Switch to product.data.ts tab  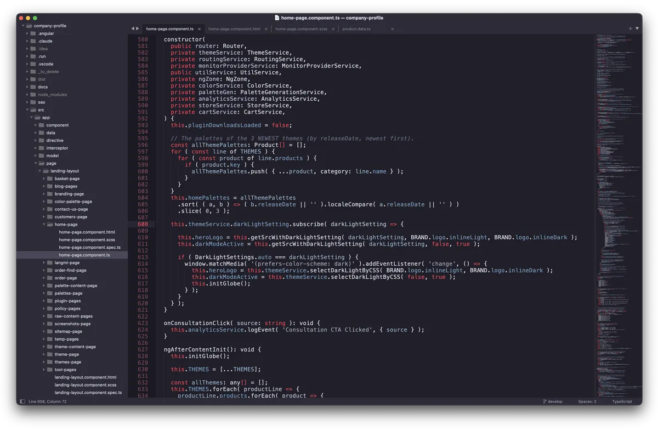(356, 29)
